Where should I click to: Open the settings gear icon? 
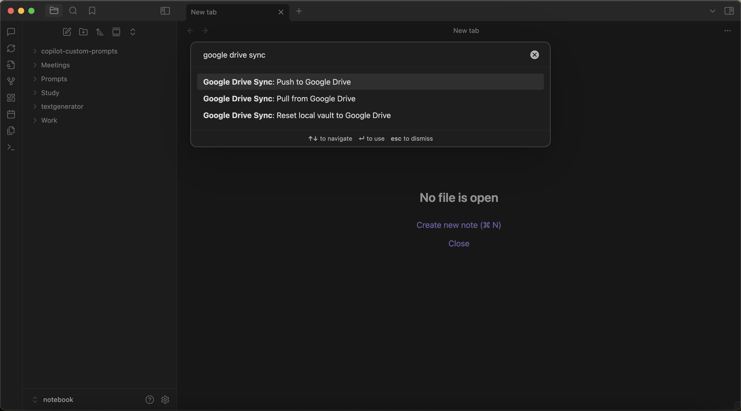click(x=165, y=399)
